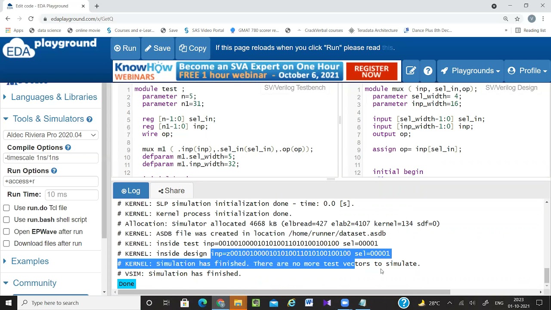This screenshot has height=310, width=551.
Task: Open Microsoft Word from taskbar
Action: (x=309, y=303)
